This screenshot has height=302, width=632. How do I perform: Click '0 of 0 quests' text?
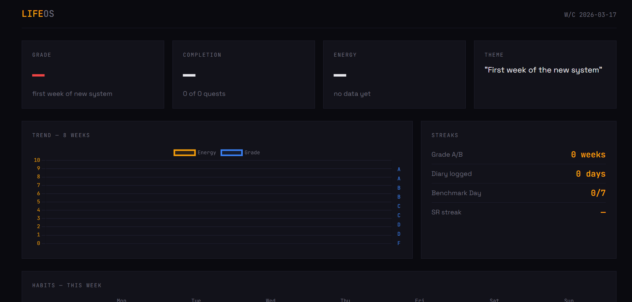coord(204,94)
